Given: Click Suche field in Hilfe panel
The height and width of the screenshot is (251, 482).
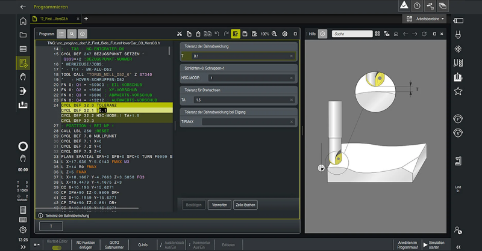Looking at the screenshot, I should coord(352,34).
